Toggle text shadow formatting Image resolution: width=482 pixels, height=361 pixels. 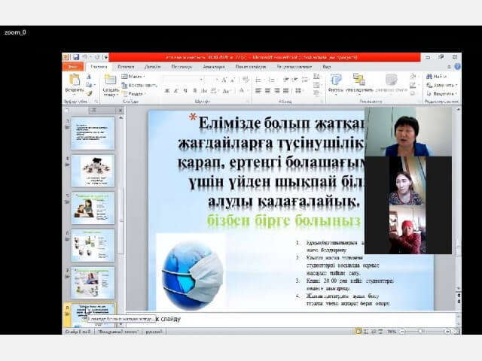194,91
